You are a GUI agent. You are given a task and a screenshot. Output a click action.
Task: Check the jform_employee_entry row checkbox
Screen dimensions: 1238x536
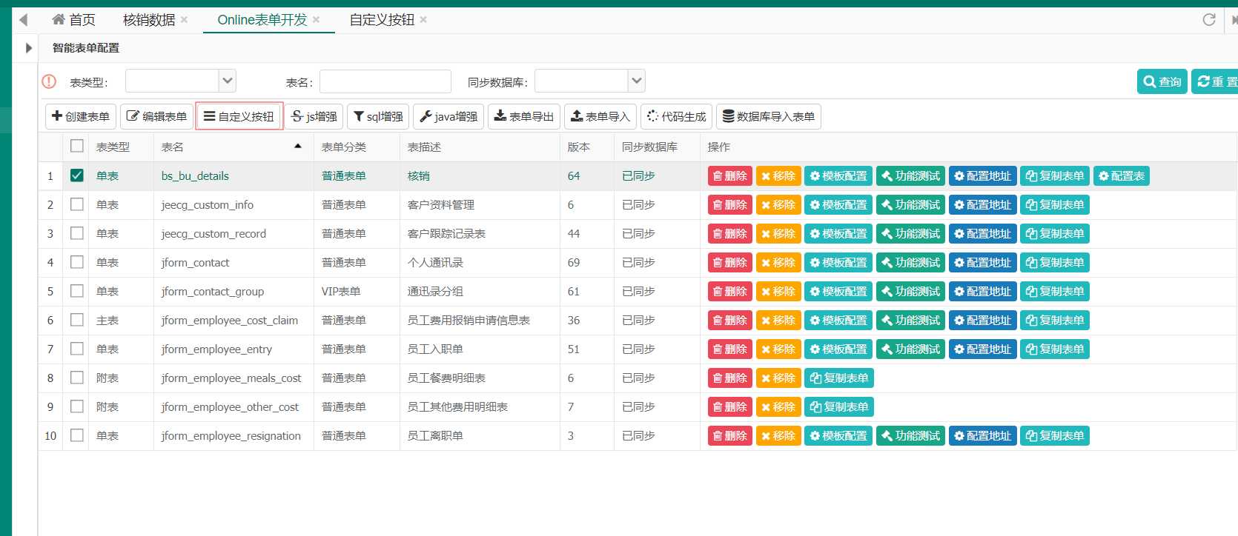(x=76, y=349)
